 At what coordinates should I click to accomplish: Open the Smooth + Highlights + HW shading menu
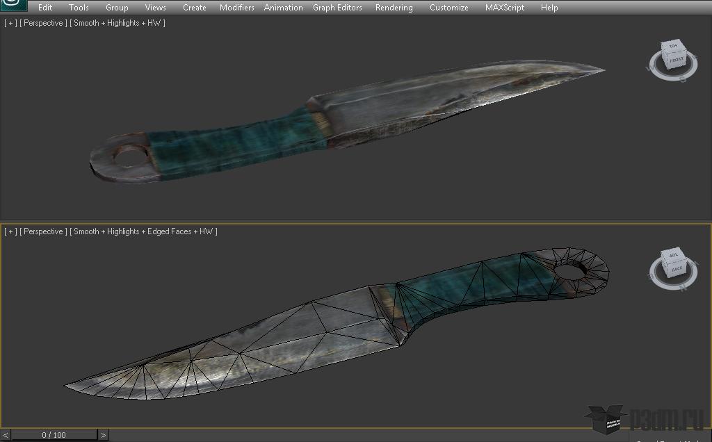117,23
